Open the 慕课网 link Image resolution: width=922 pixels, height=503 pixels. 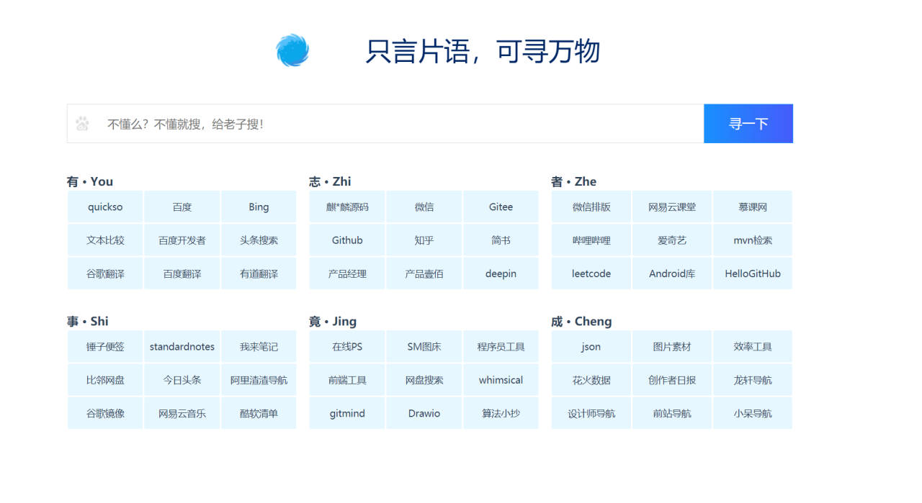[x=753, y=207]
